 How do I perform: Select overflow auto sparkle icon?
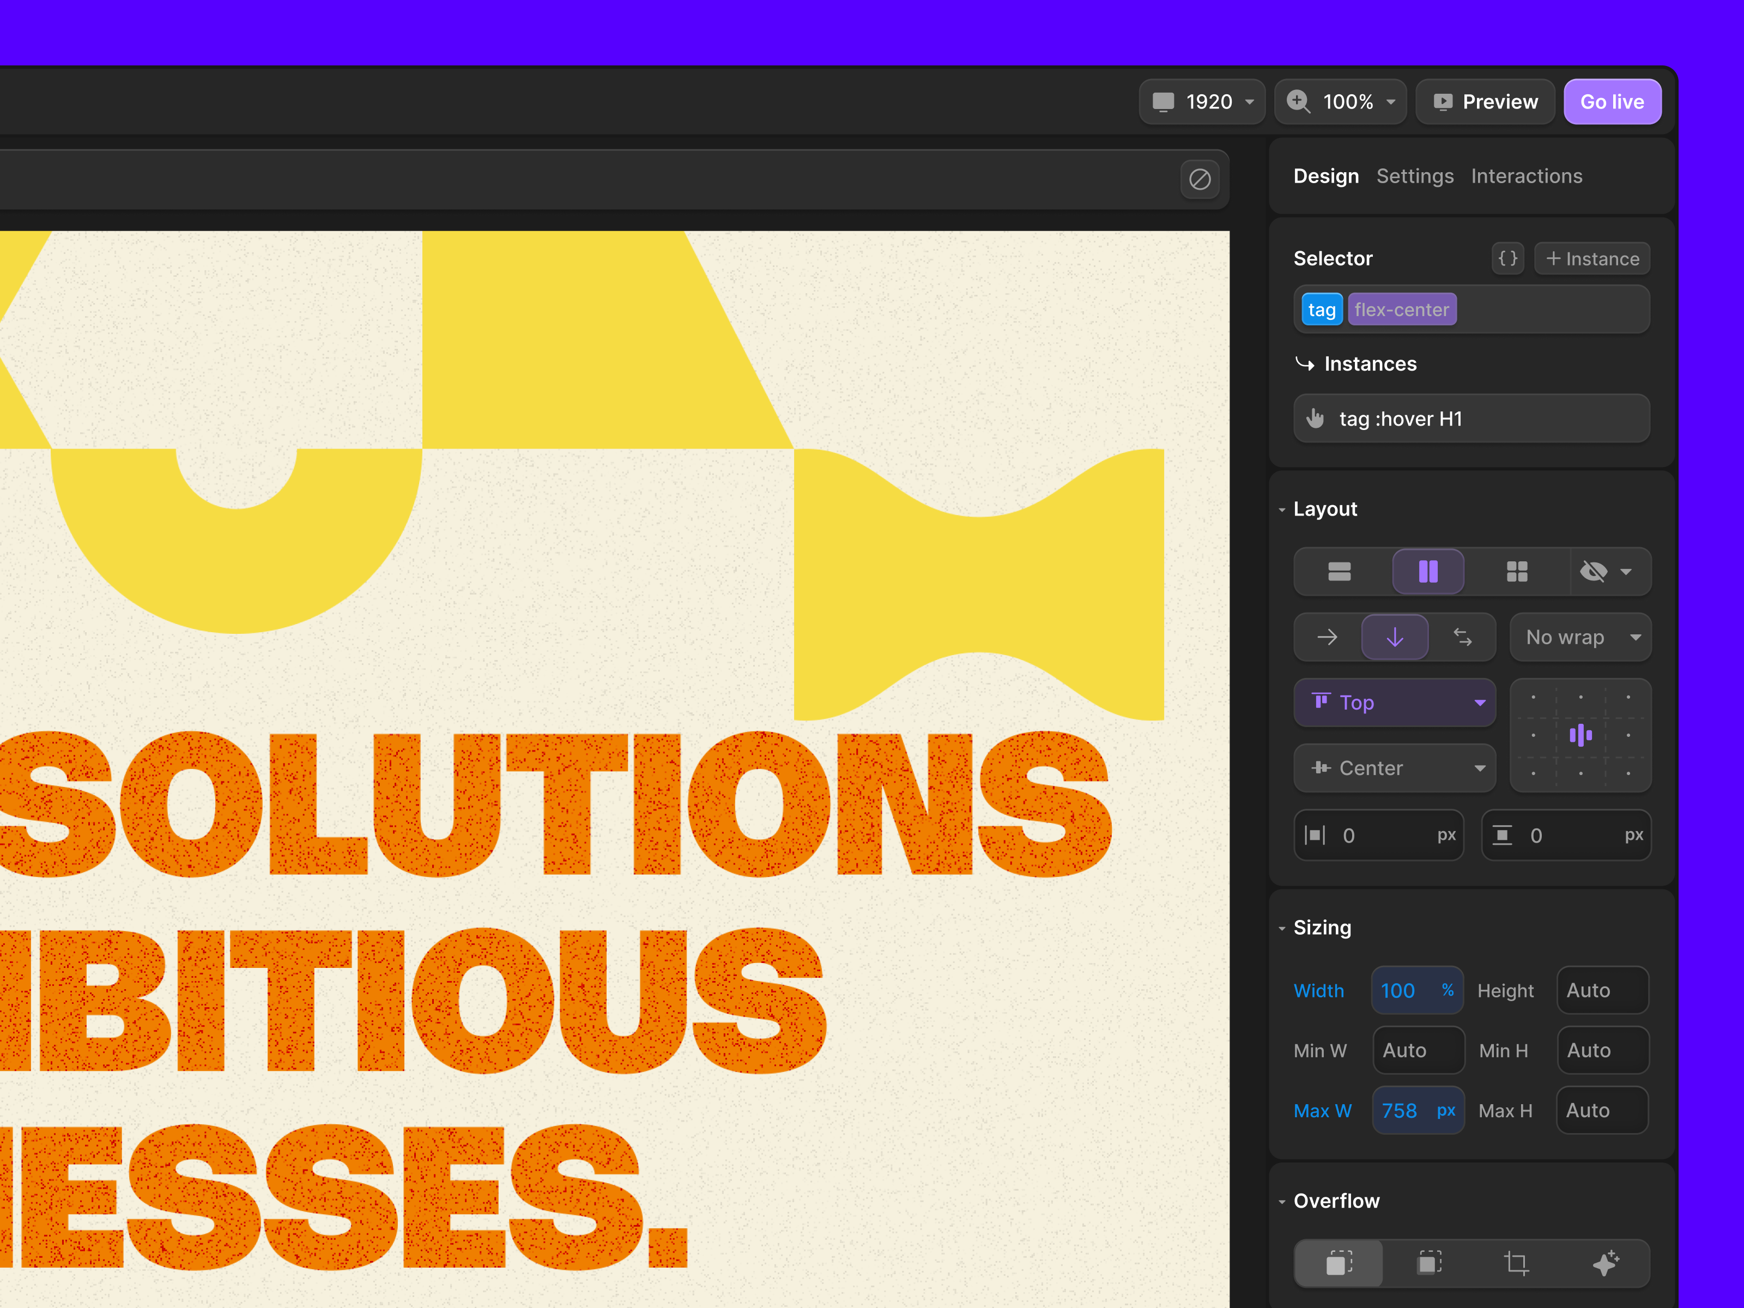(1605, 1263)
